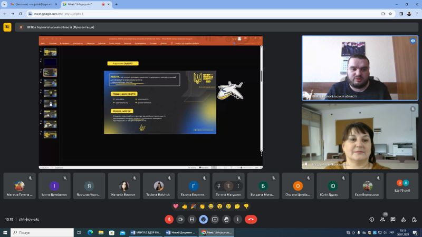Open the Chrome profile avatar
Viewport: 422px width, 237px height.
(409, 14)
